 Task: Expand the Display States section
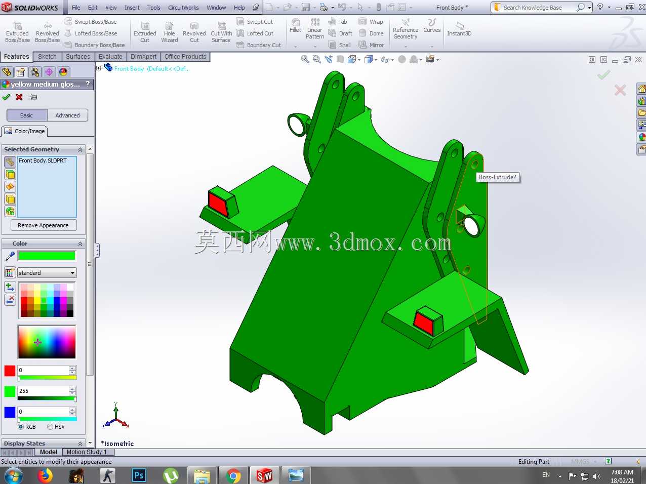tap(80, 443)
